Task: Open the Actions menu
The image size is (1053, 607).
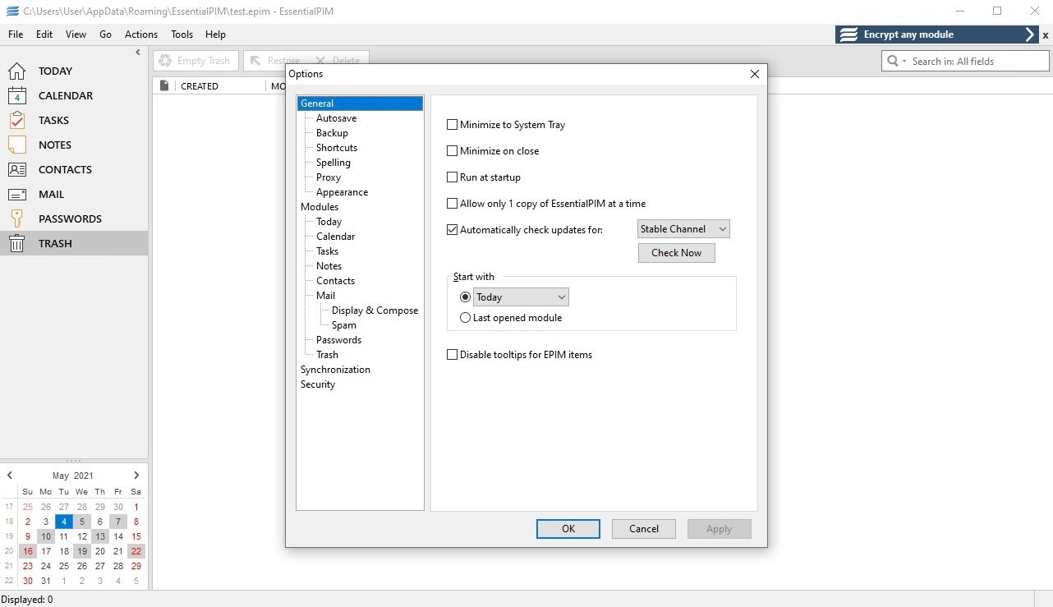Action: point(141,34)
